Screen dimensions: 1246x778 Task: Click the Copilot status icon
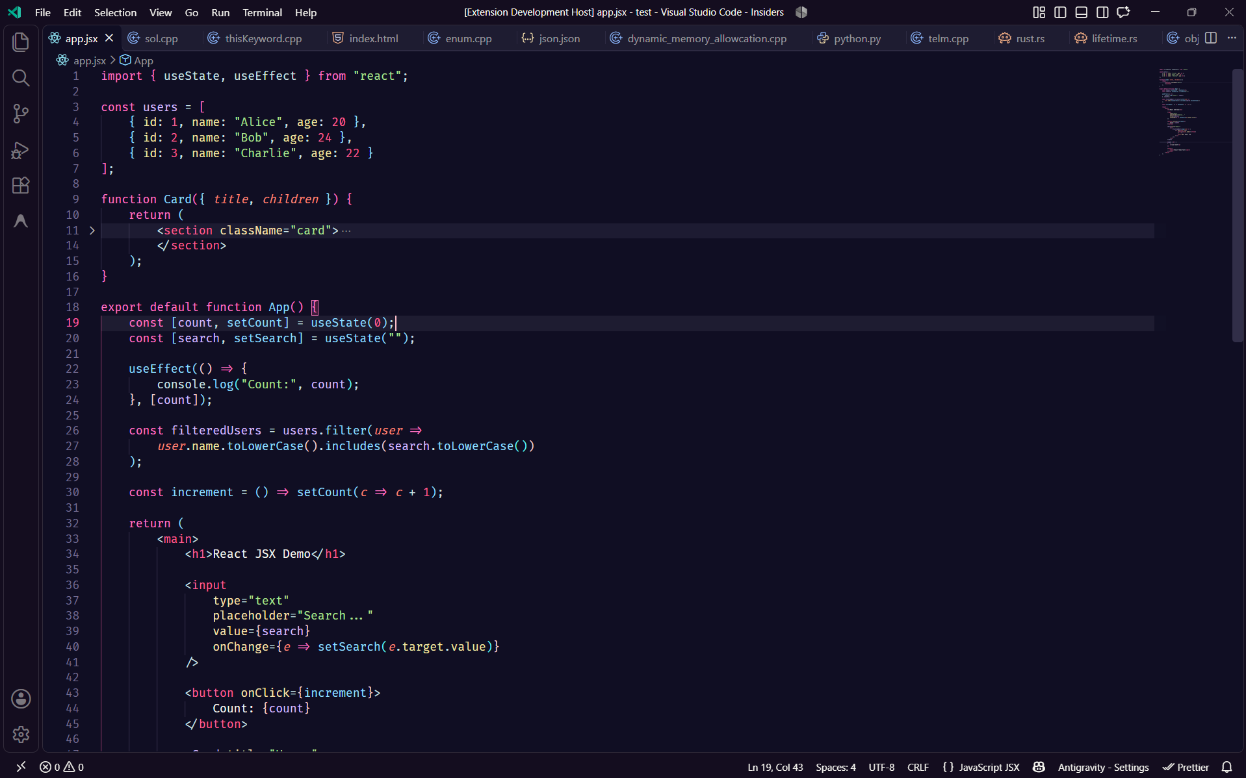(1039, 767)
